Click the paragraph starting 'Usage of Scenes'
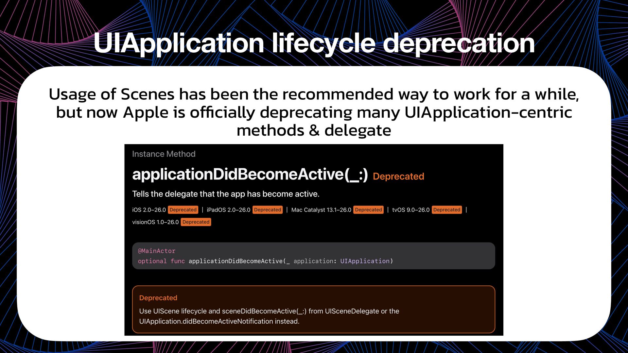 tap(314, 112)
